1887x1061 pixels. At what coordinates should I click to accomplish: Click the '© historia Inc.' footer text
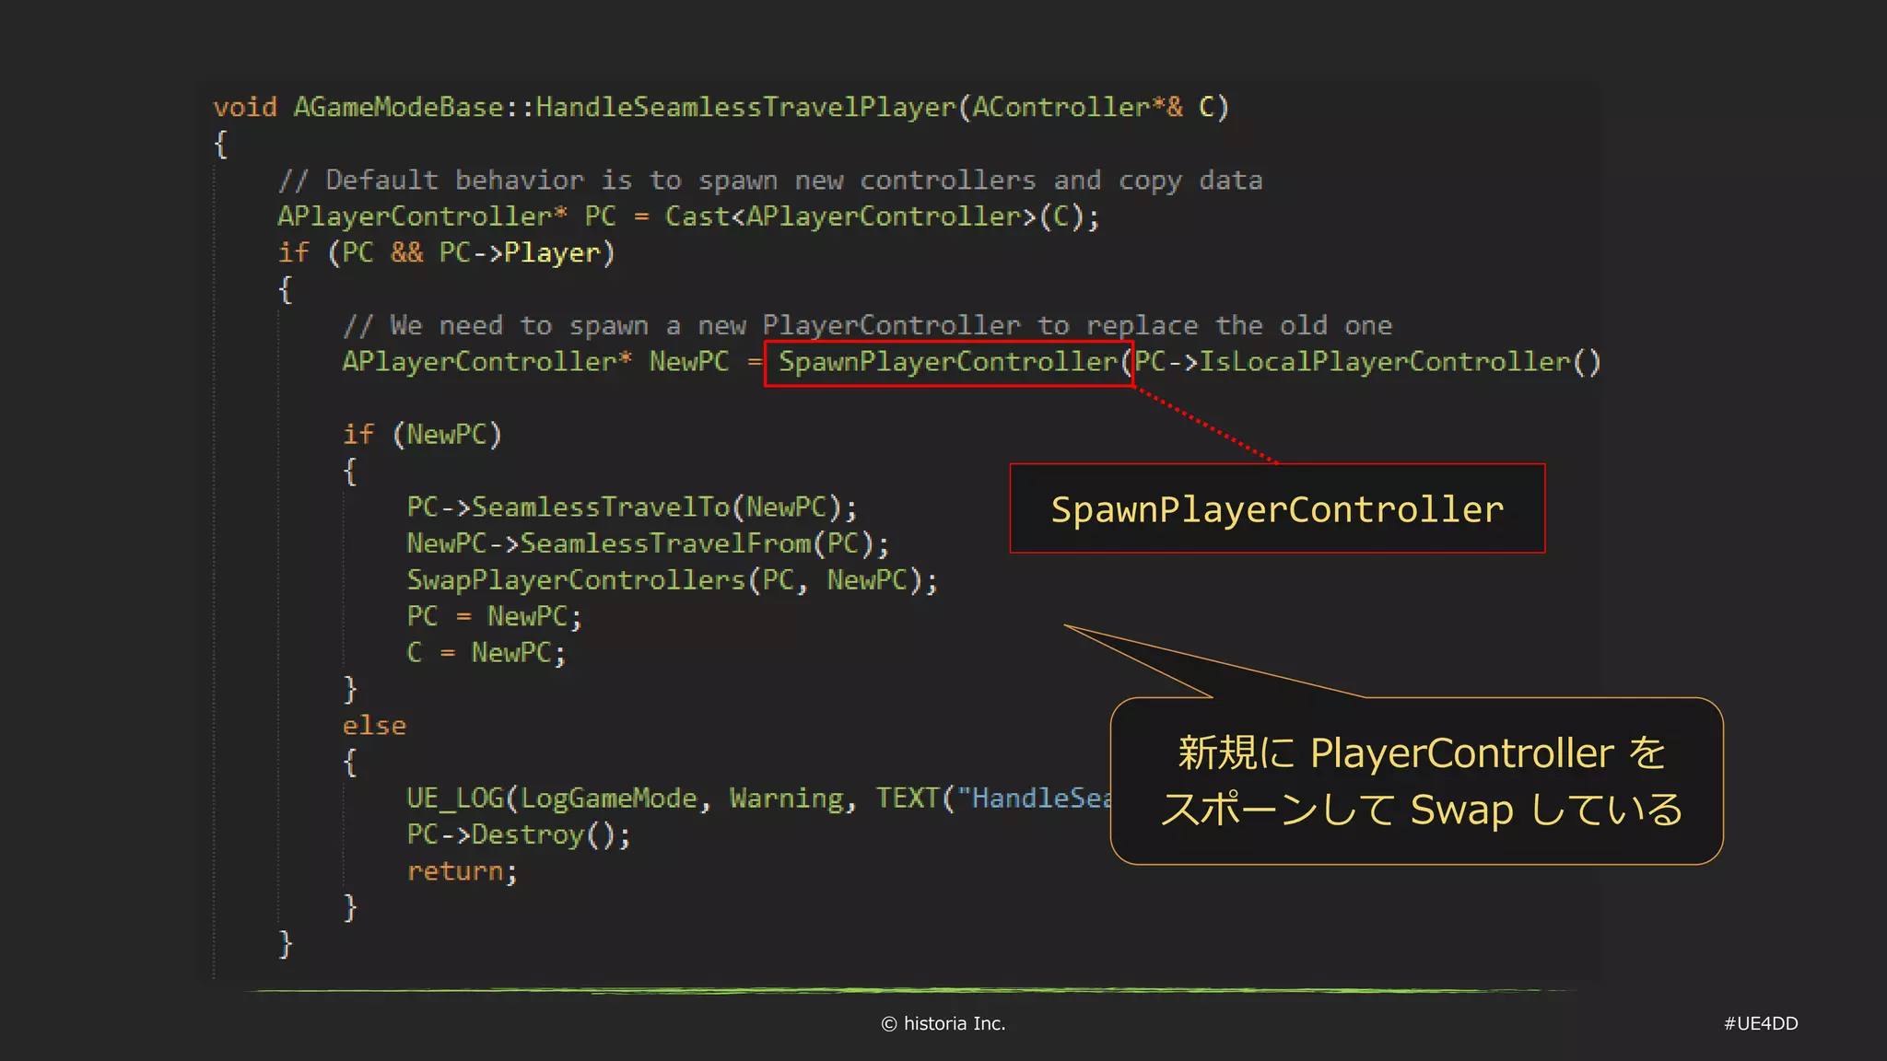point(943,1023)
